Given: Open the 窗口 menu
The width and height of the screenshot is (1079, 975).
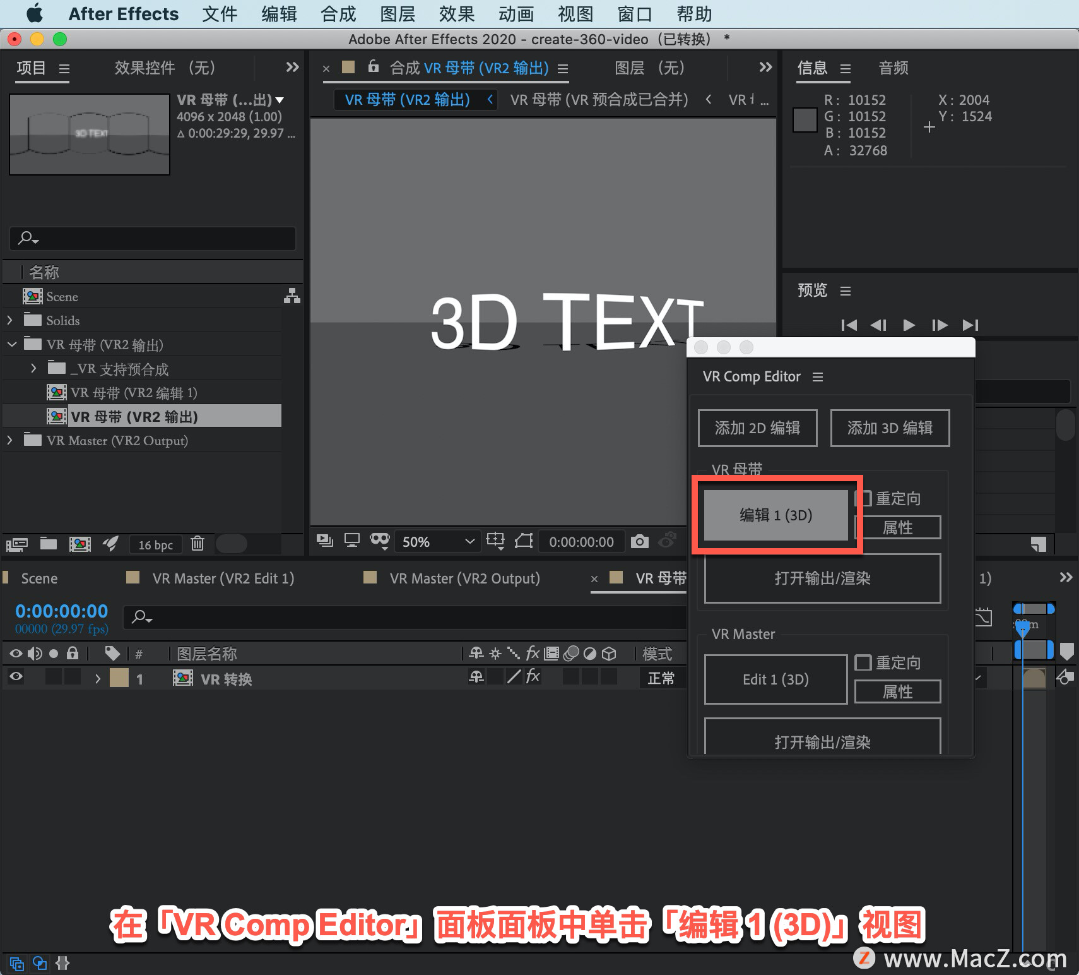Looking at the screenshot, I should [x=635, y=14].
